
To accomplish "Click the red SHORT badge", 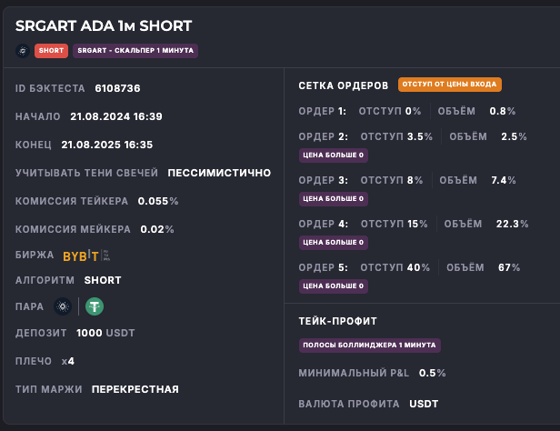I will click(51, 51).
